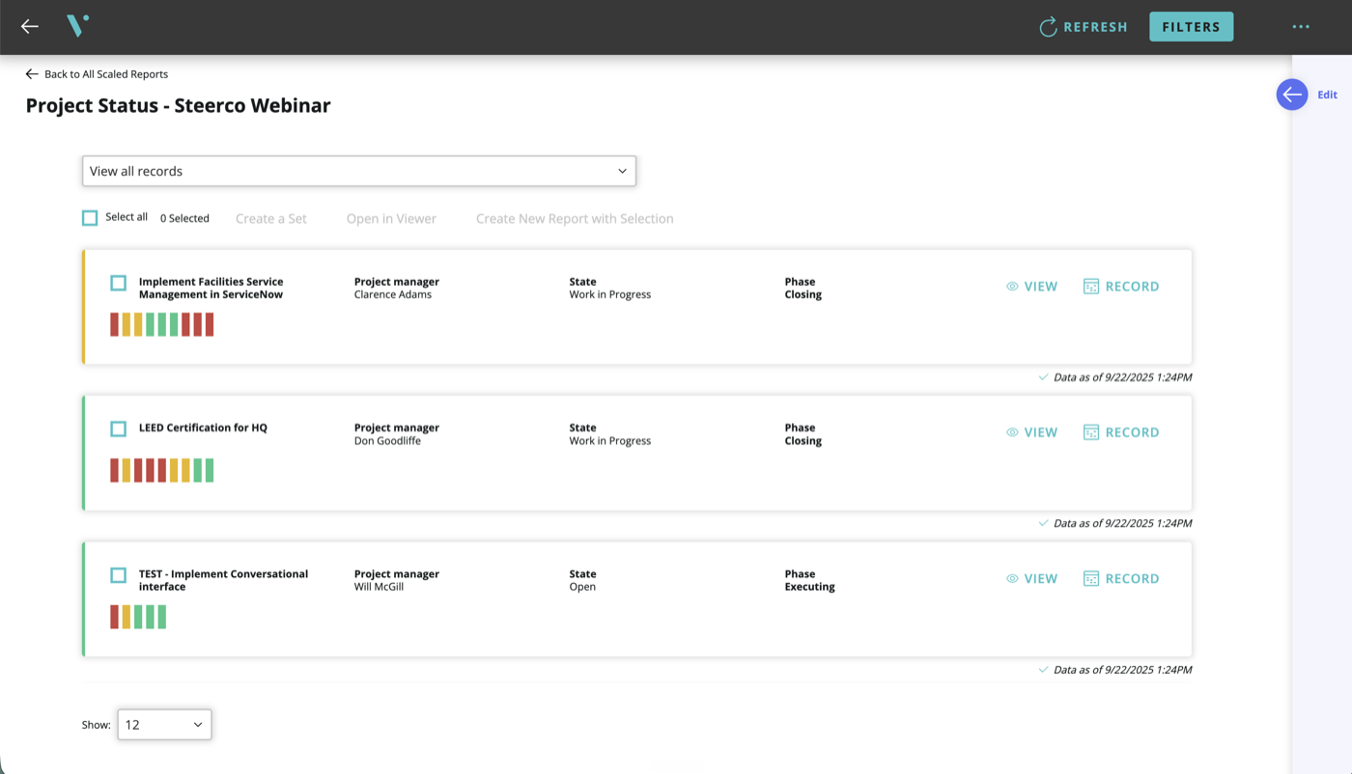Click TEST - Implement Conversational interface title
The width and height of the screenshot is (1352, 774).
[223, 580]
